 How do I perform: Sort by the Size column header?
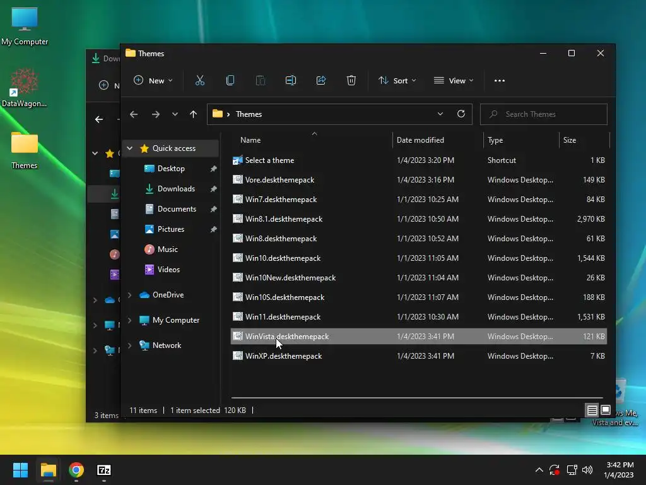click(584, 140)
